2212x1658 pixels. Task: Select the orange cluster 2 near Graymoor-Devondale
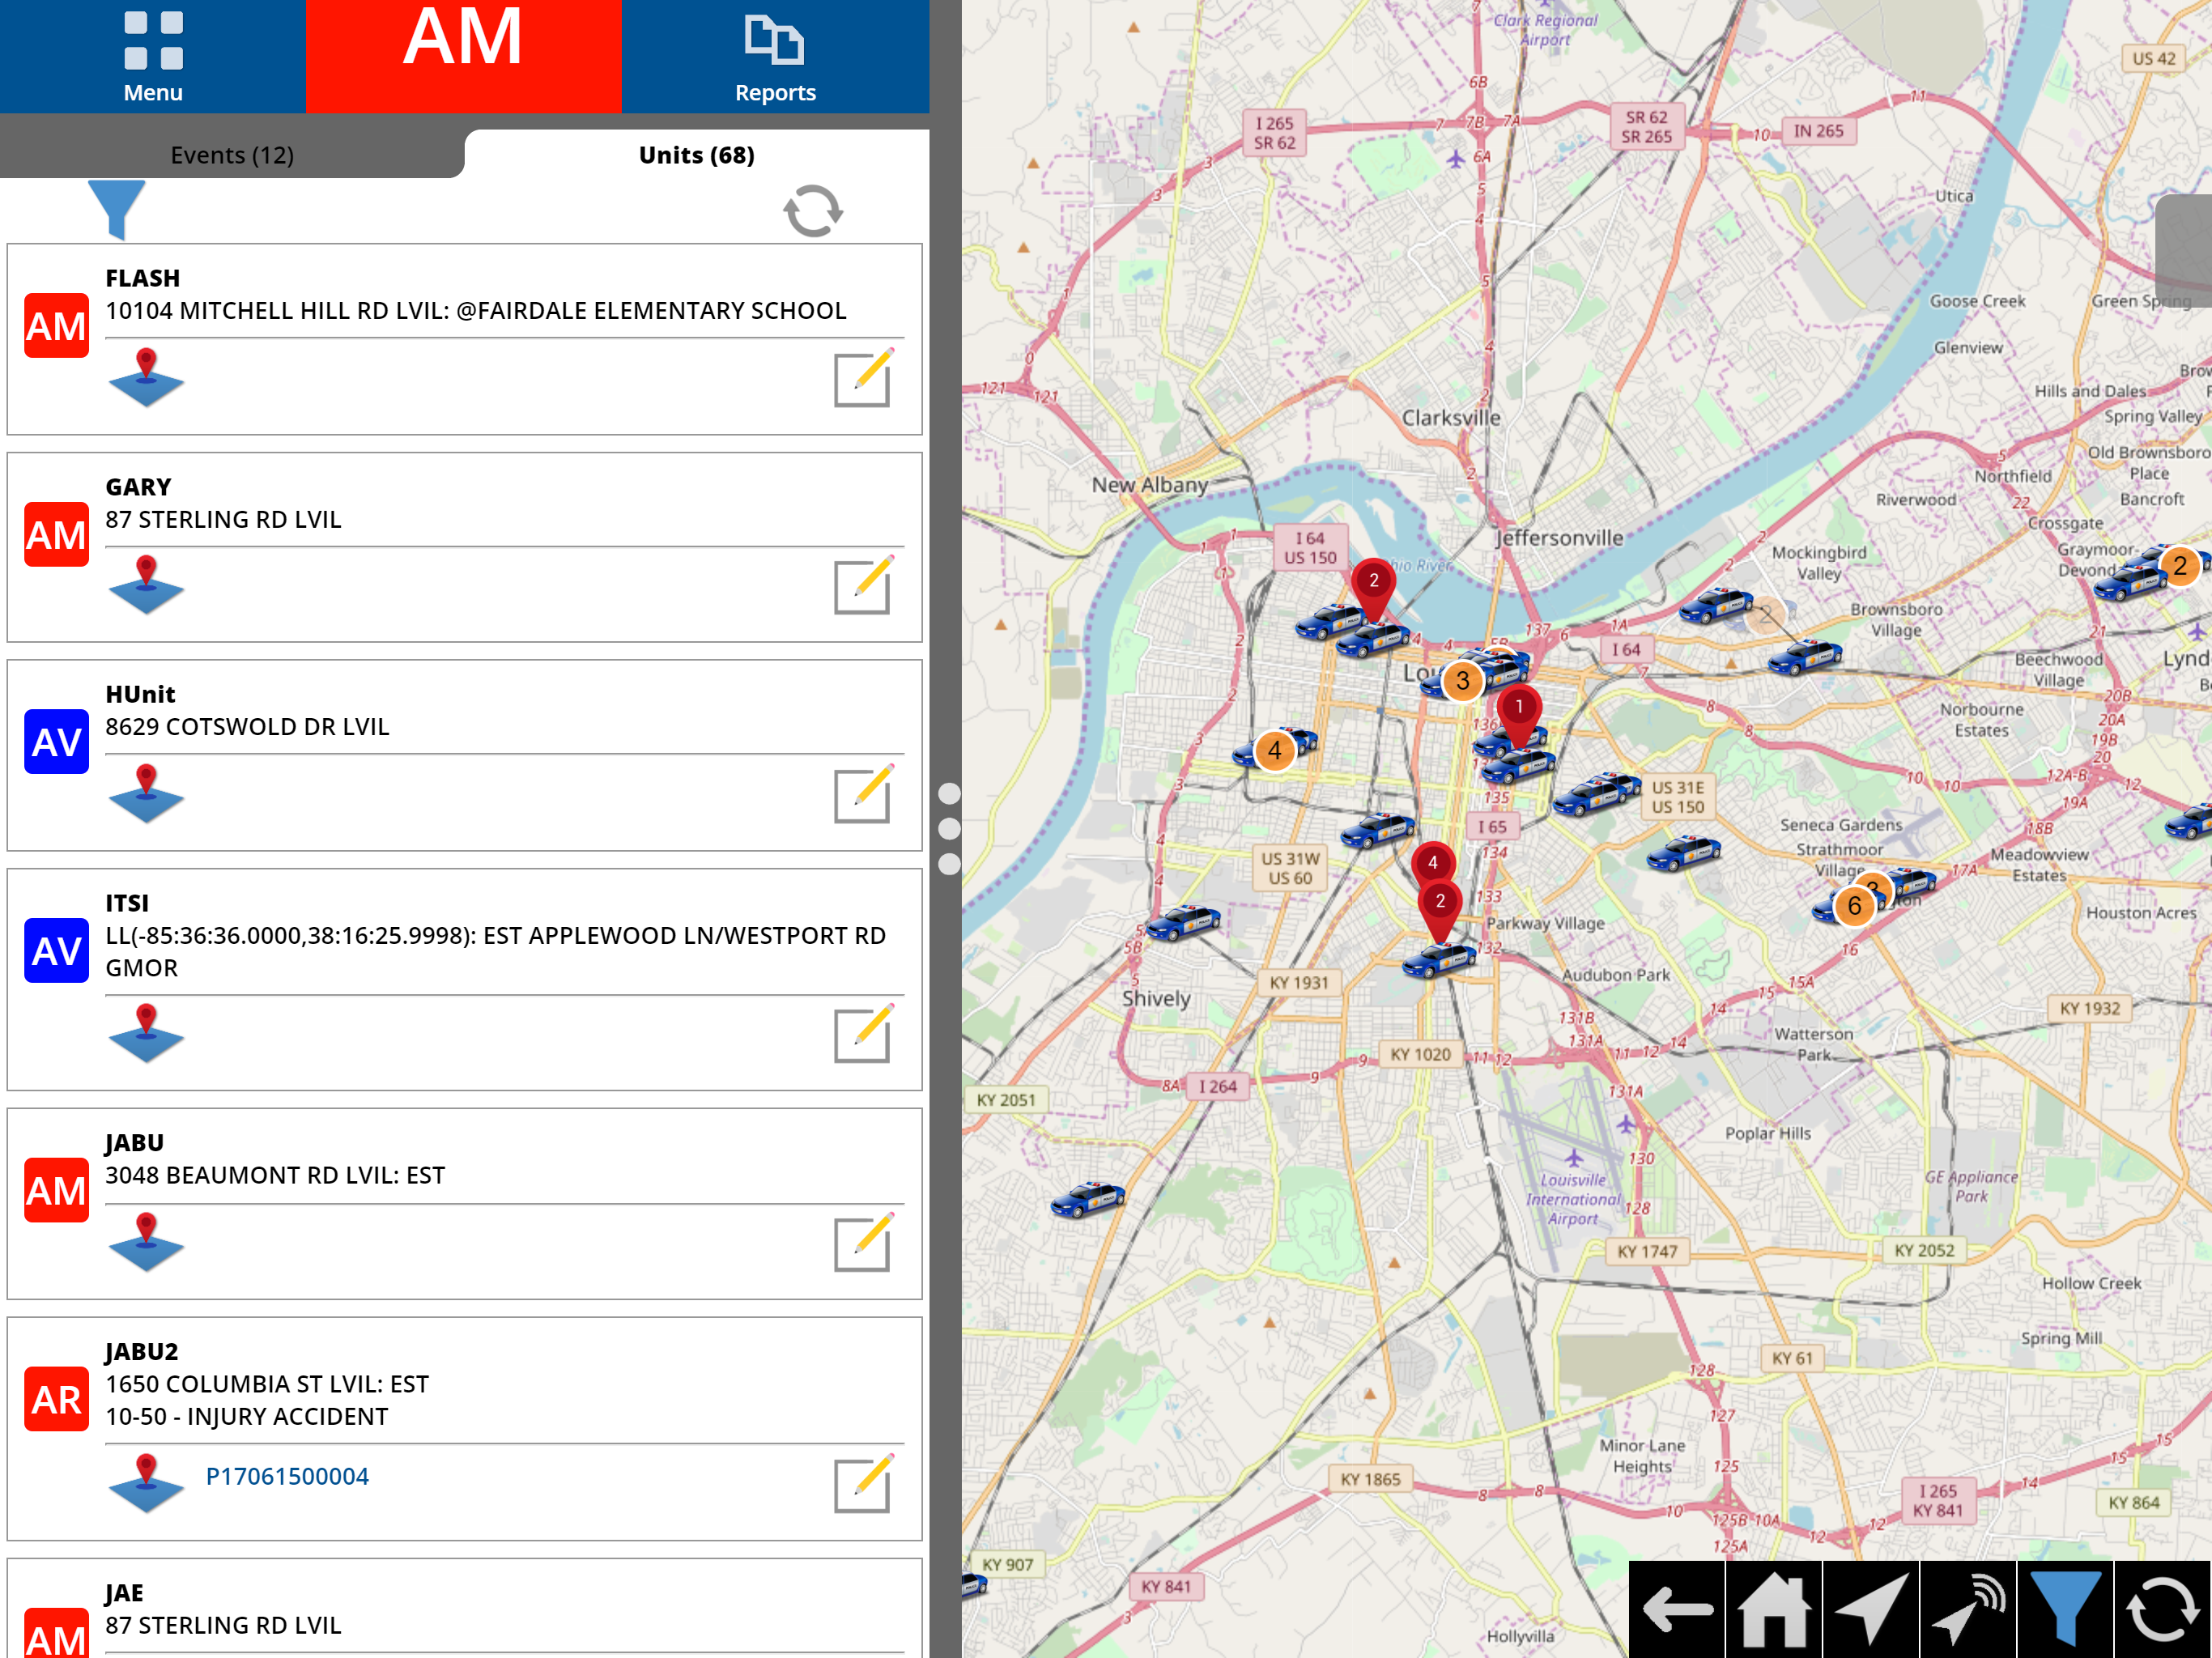pyautogui.click(x=2179, y=566)
